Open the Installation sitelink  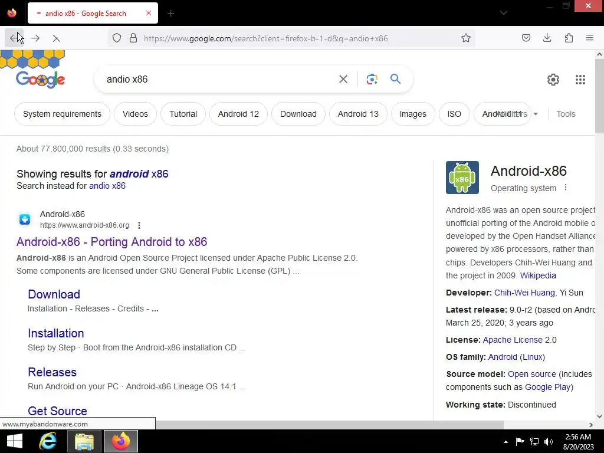pyautogui.click(x=56, y=333)
